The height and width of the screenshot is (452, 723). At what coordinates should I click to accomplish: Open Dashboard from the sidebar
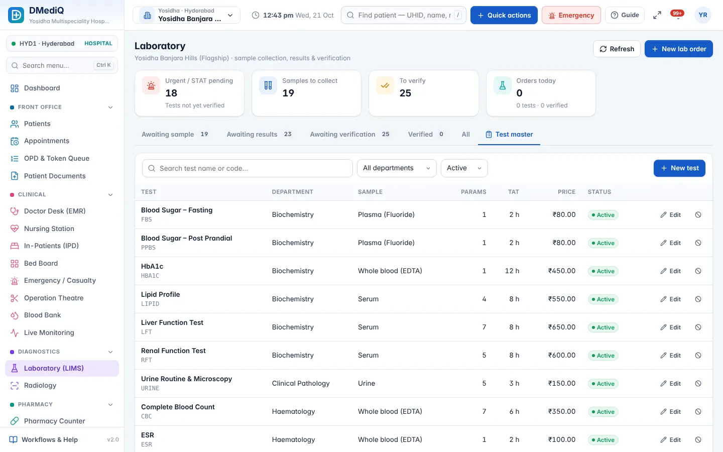coord(62,88)
